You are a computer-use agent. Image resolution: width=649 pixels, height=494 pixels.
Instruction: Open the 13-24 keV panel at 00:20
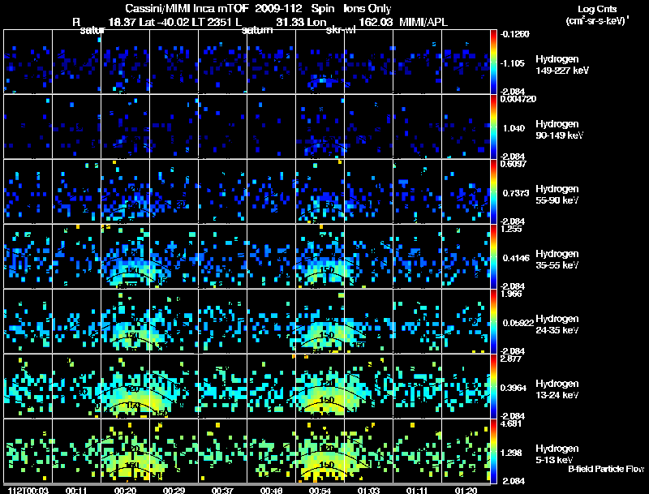click(125, 386)
